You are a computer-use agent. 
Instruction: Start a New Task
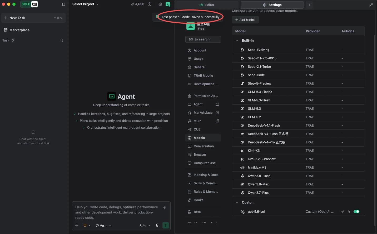pos(33,18)
